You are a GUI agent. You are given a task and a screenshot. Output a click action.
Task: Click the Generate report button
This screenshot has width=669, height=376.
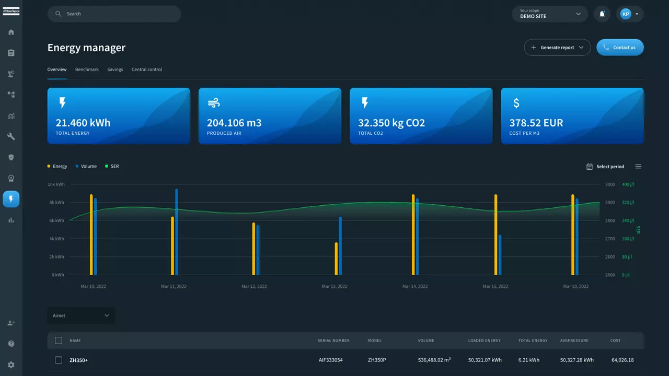point(557,48)
